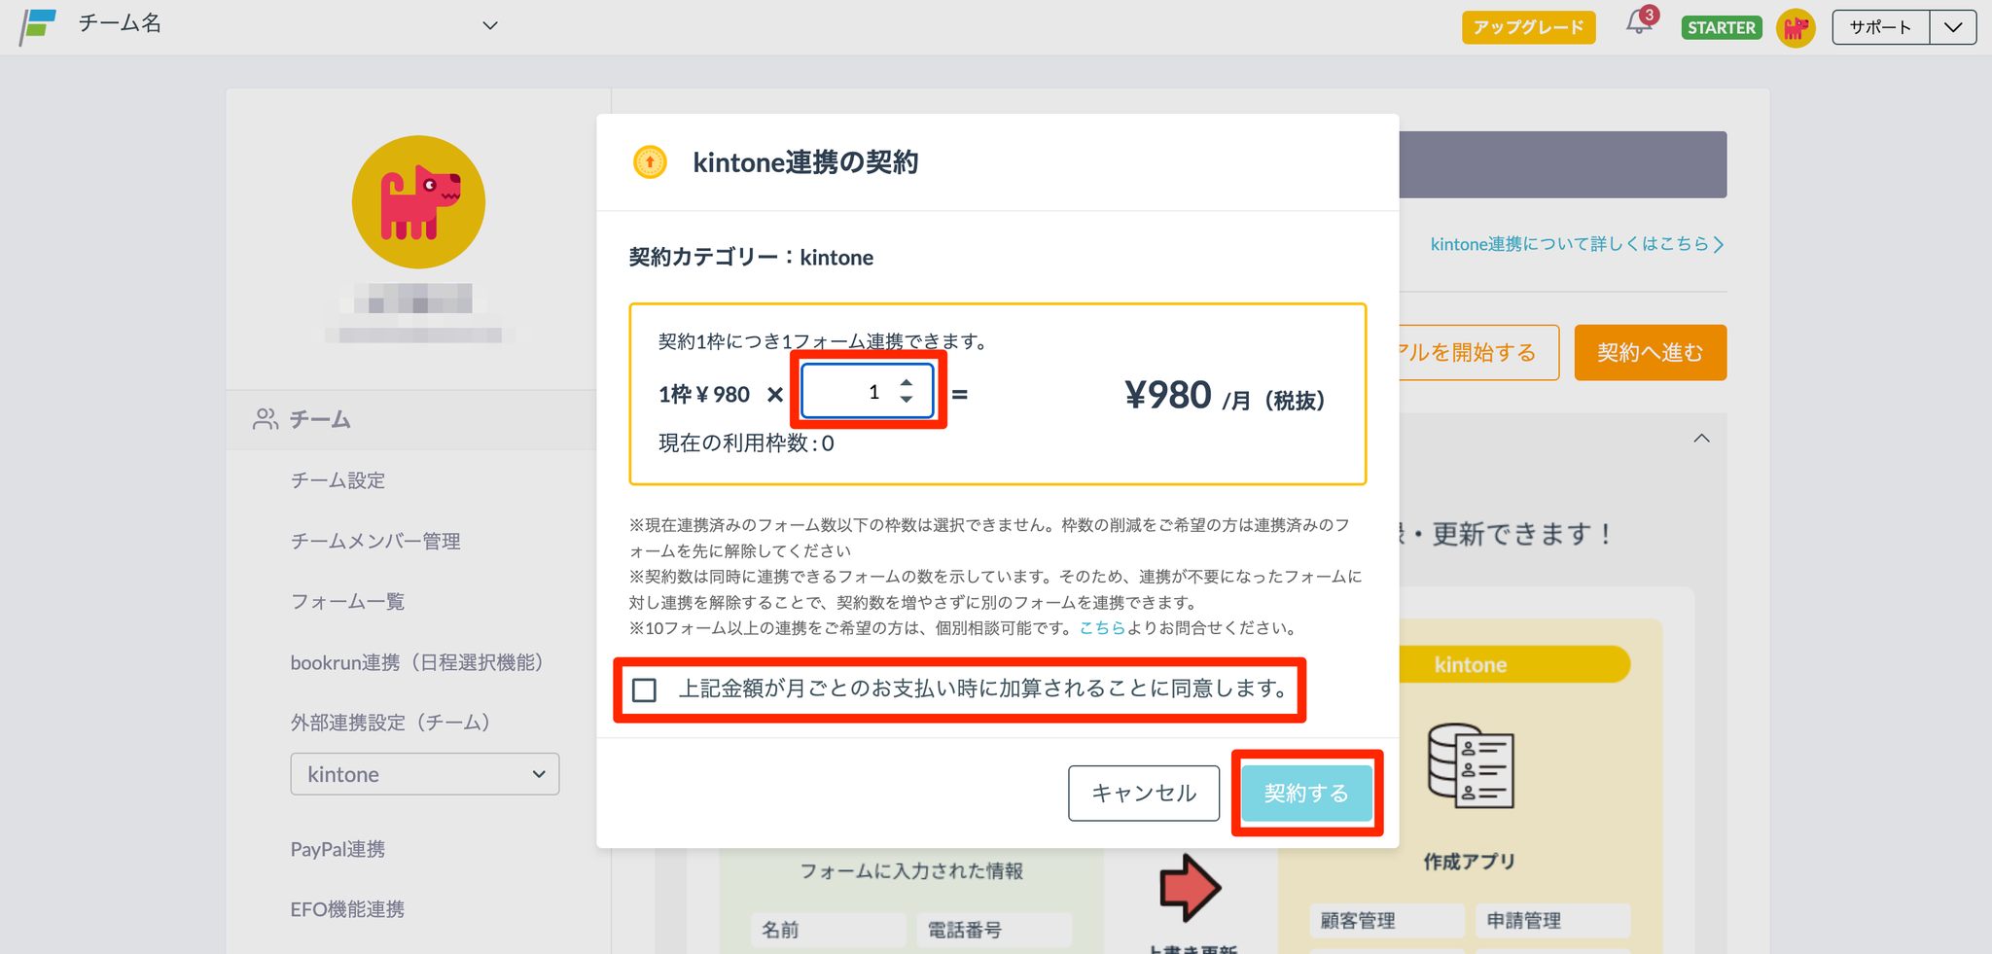Click the キャンセル button
The width and height of the screenshot is (1992, 954).
click(x=1144, y=793)
